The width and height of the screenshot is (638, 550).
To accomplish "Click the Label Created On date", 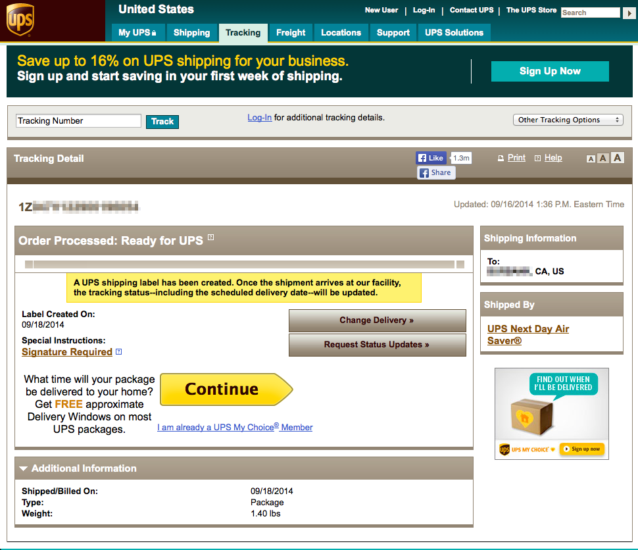I will click(43, 324).
